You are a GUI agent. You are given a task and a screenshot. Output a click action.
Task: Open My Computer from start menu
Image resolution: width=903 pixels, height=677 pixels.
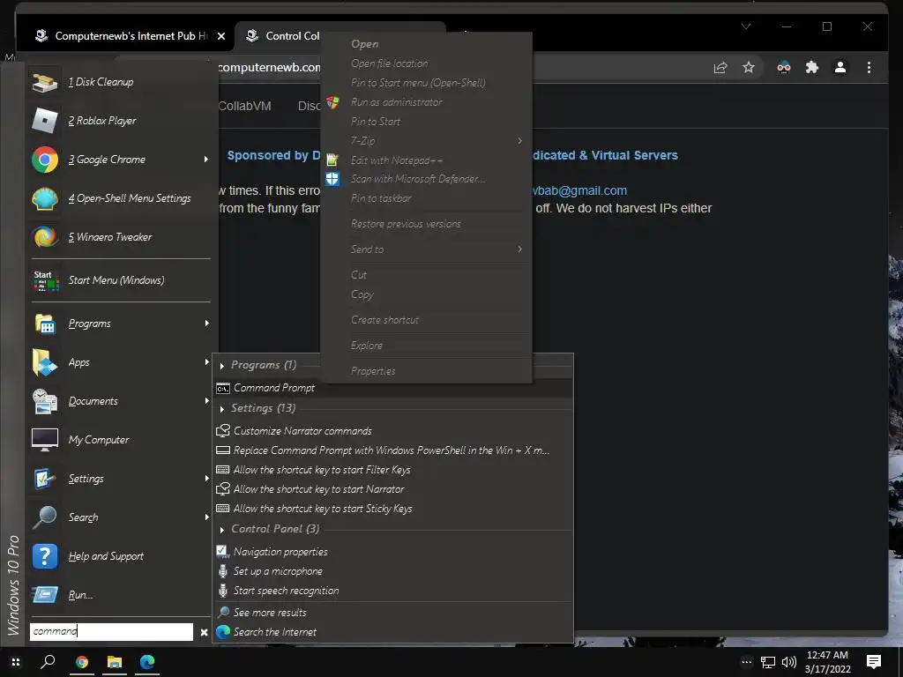[120, 440]
